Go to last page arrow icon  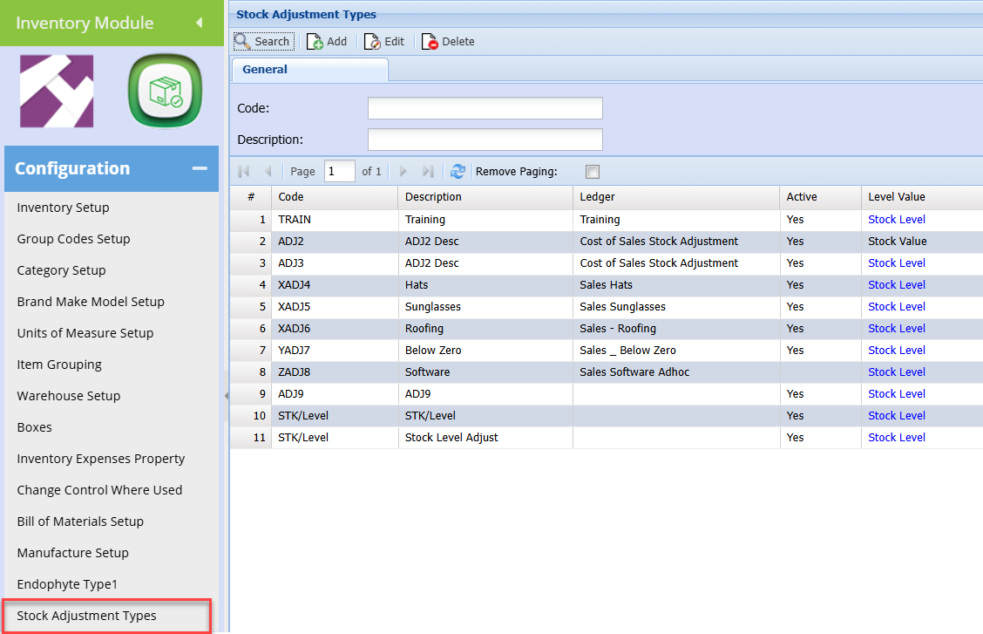[x=428, y=172]
